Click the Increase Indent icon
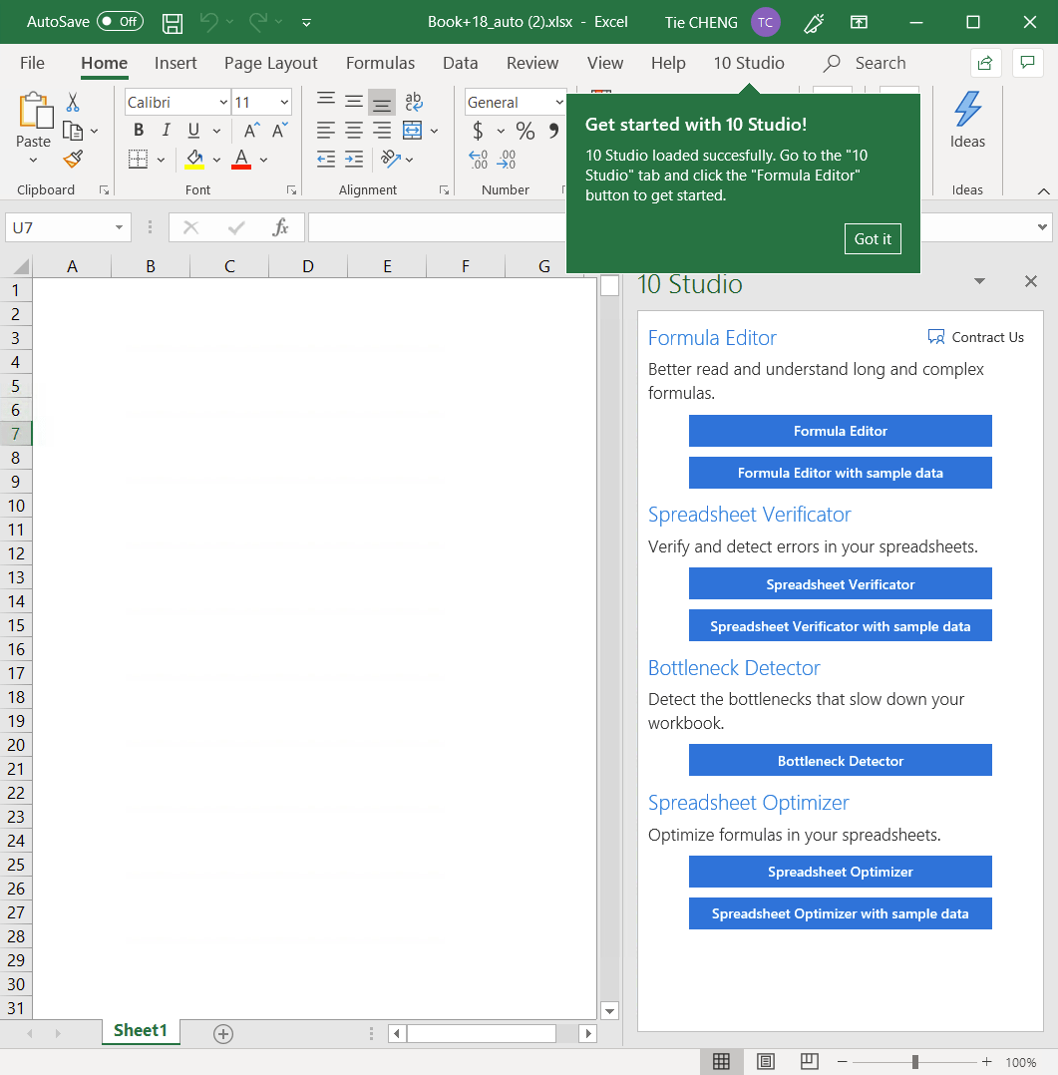1058x1075 pixels. (354, 160)
